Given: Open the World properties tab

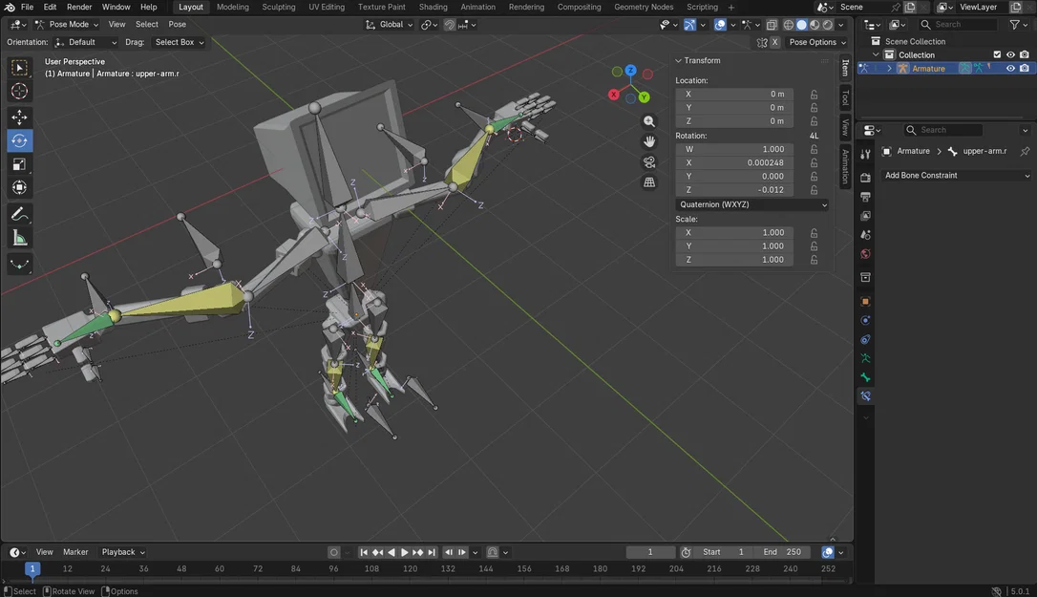Looking at the screenshot, I should point(866,254).
